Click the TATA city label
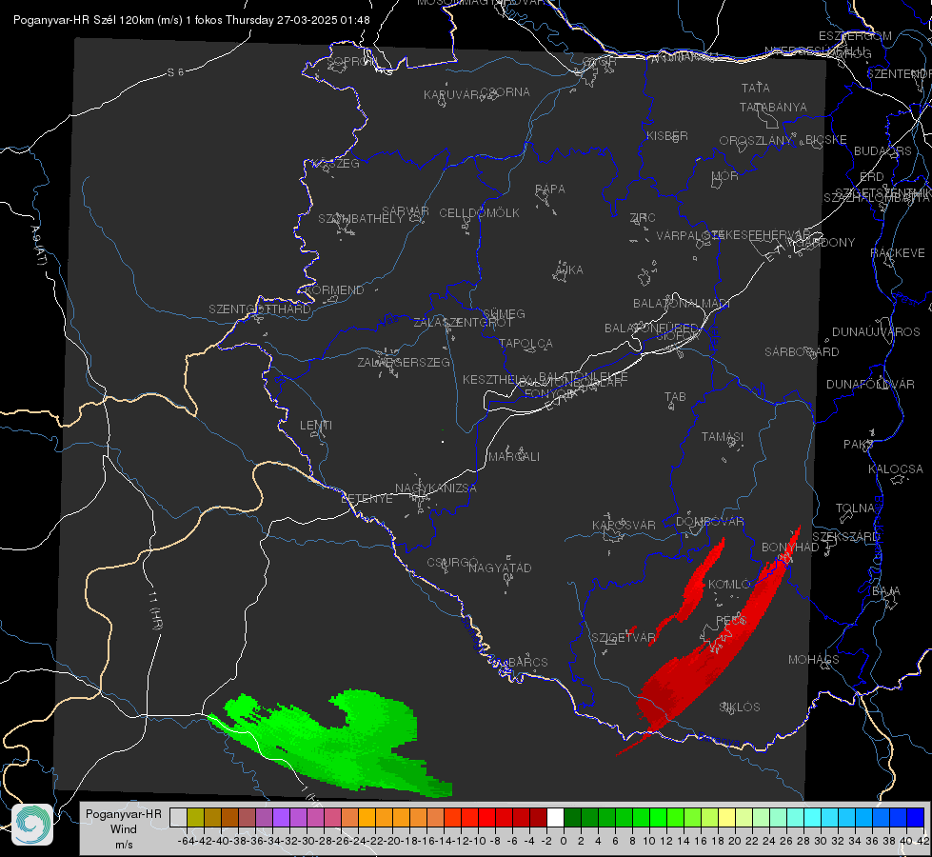The width and height of the screenshot is (932, 857). (756, 88)
